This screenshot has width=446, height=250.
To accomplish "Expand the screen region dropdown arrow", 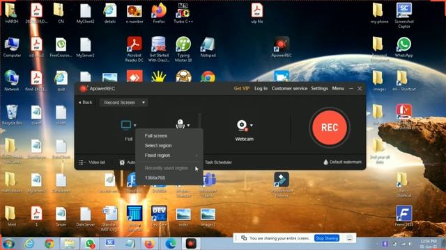I will pos(134,125).
